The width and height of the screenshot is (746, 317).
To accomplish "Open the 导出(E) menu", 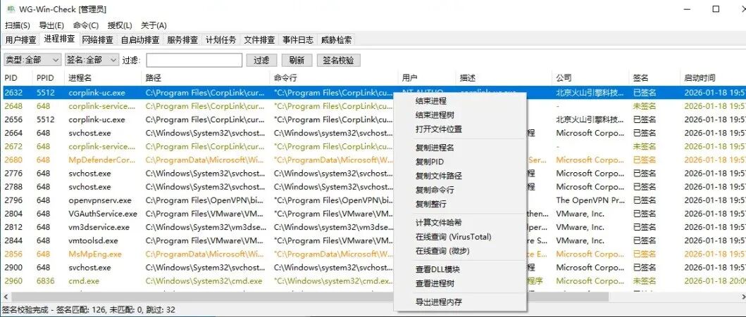I will point(51,25).
